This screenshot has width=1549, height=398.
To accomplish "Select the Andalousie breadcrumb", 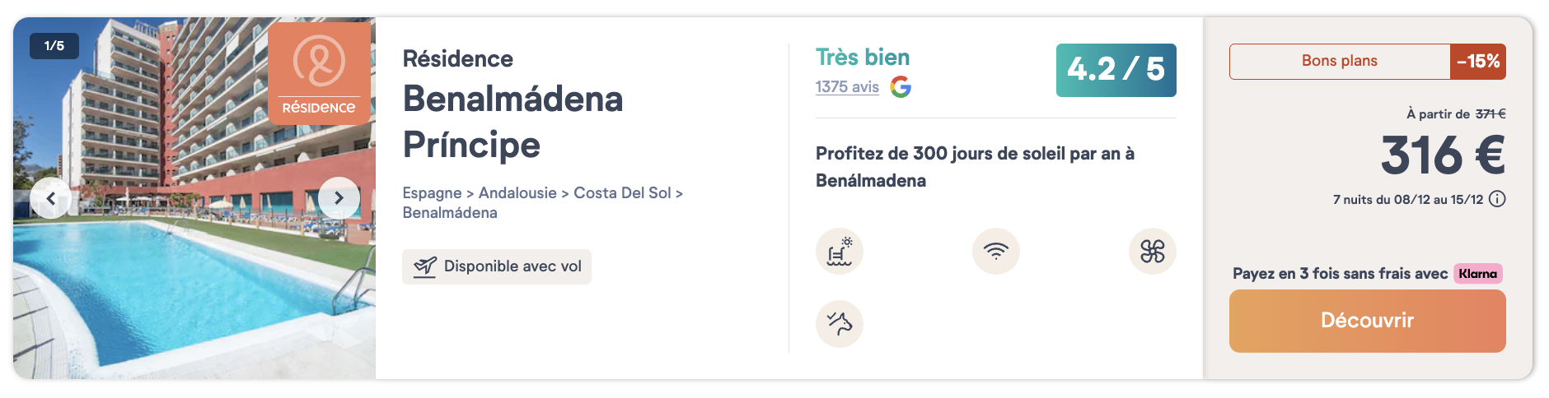I will coord(517,193).
